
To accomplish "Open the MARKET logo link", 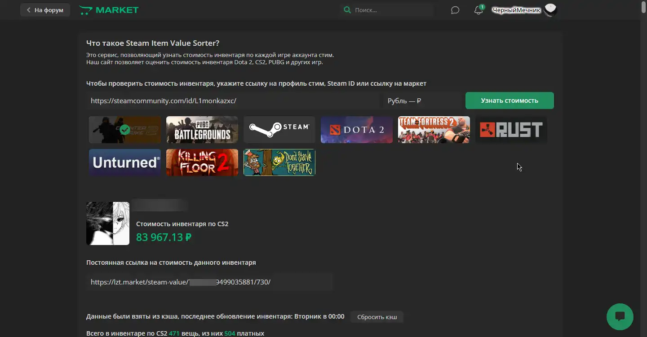I will (x=109, y=10).
